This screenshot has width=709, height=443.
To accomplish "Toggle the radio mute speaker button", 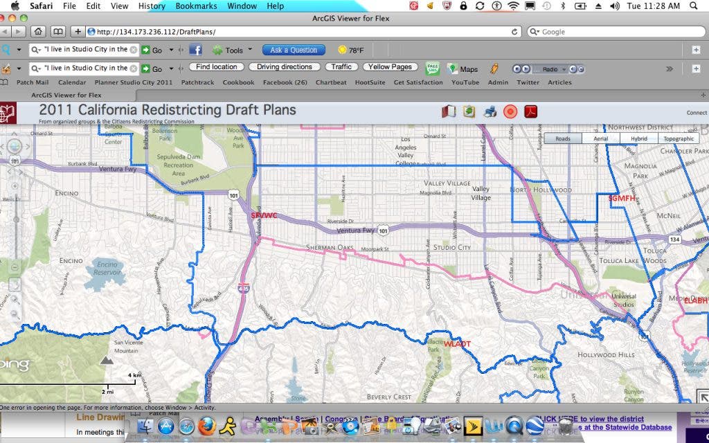I will tap(573, 69).
